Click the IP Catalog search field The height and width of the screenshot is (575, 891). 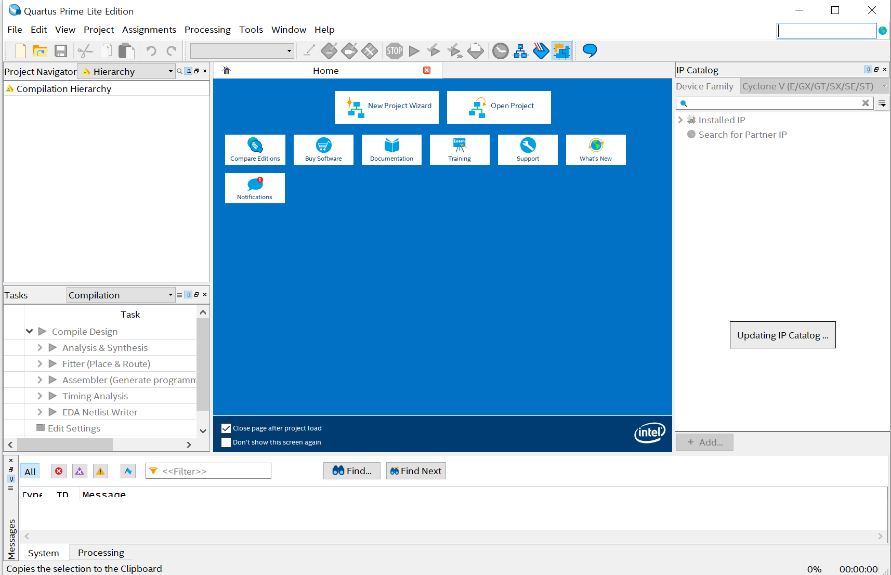tap(775, 103)
